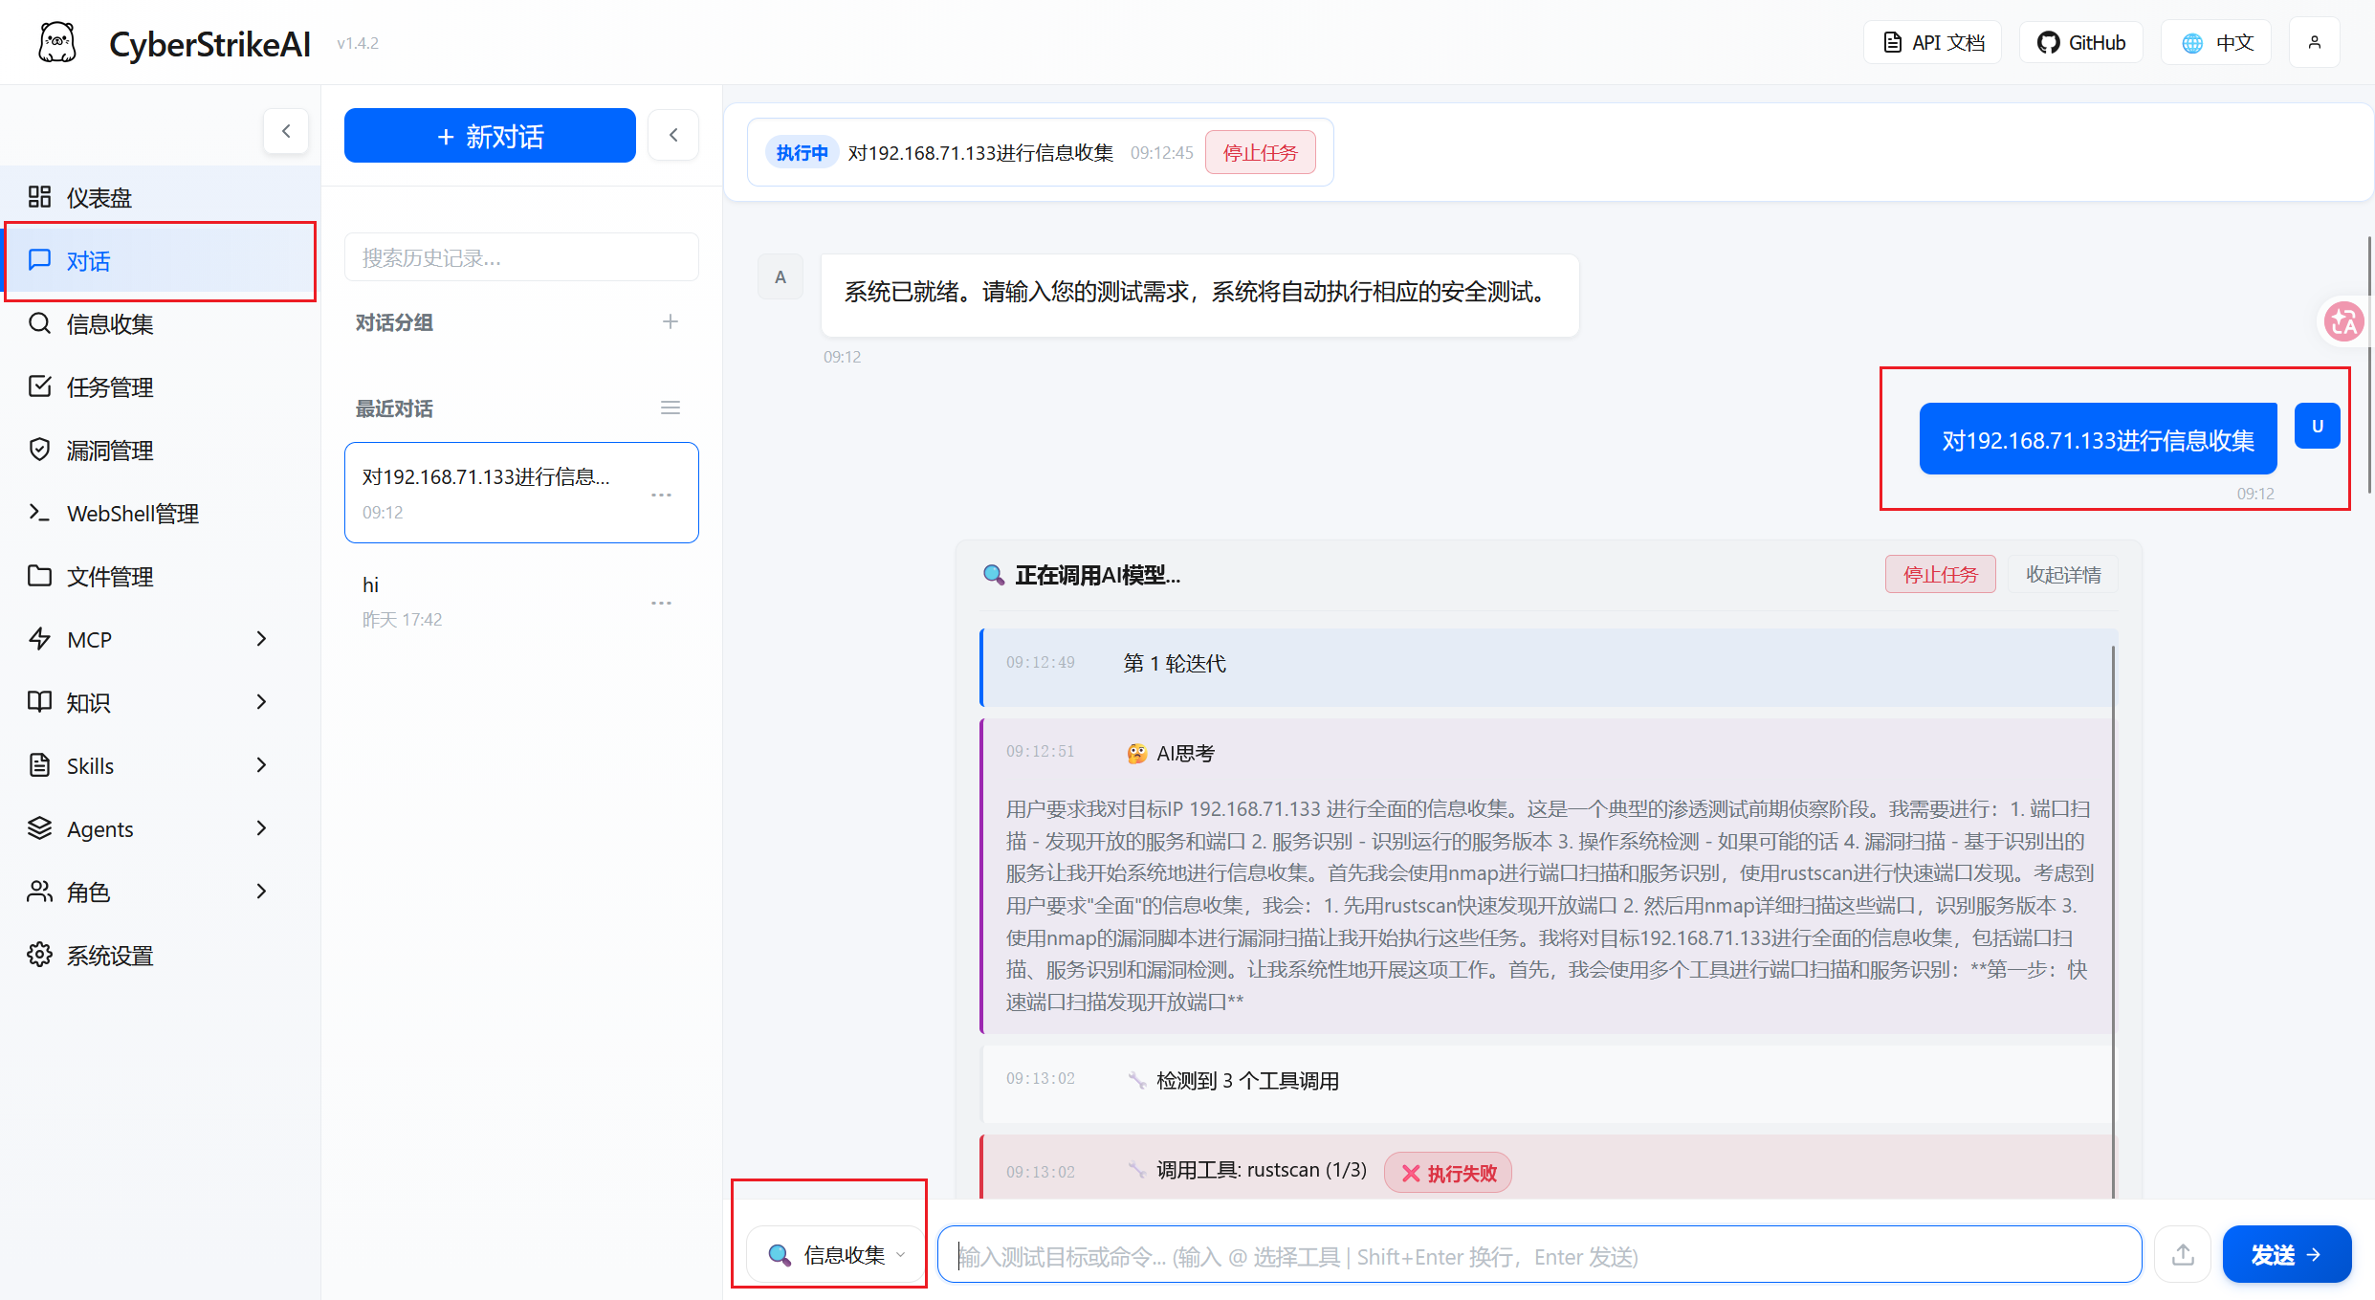Open options for the 192.168.71.133 conversation
Viewport: 2375px width, 1300px height.
point(661,495)
